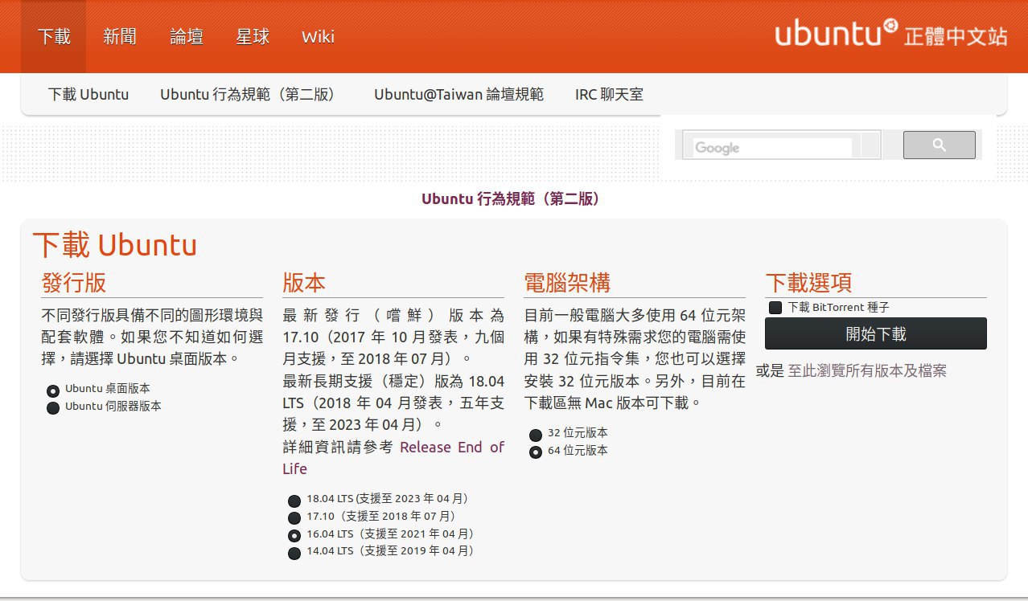This screenshot has width=1028, height=601.
Task: Click the magnifier search button
Action: coord(939,145)
